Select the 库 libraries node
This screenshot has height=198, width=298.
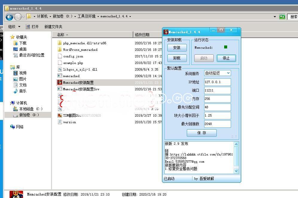point(15,67)
